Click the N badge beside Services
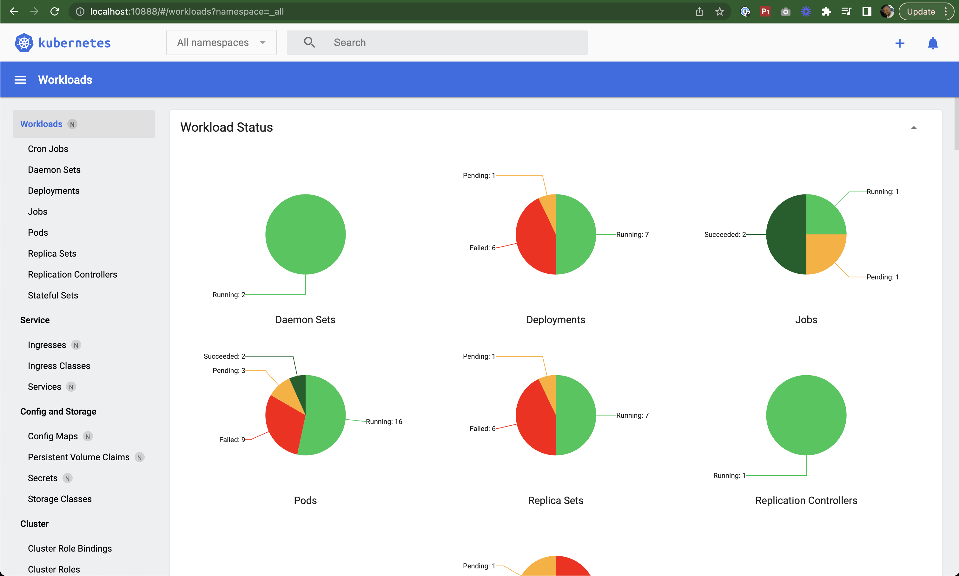The height and width of the screenshot is (576, 959). 71,387
